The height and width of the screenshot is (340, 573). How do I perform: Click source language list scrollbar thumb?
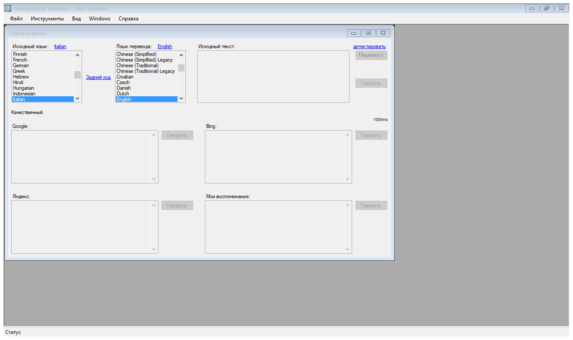click(78, 75)
